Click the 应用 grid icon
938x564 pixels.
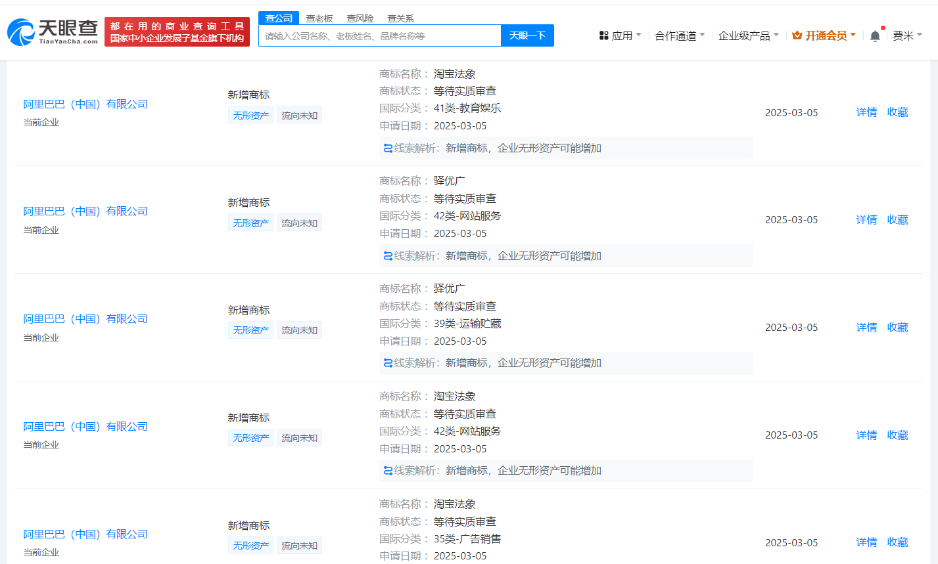pos(603,35)
